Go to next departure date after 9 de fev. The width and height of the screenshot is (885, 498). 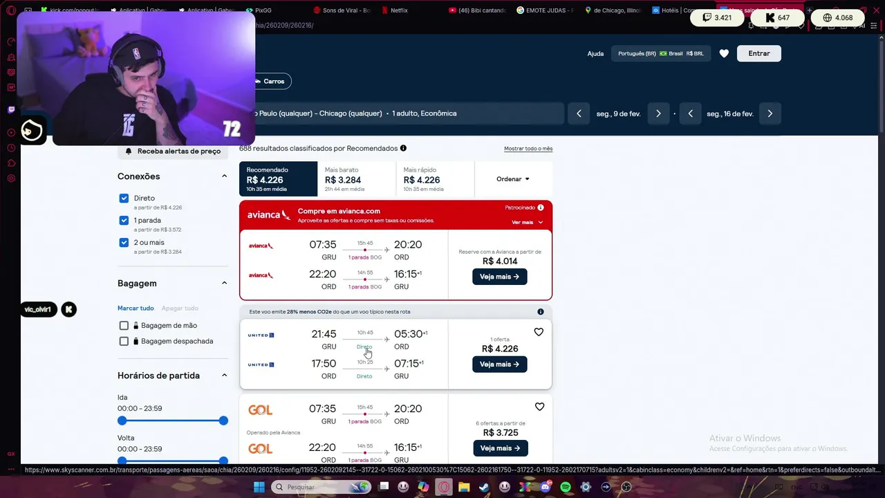[658, 113]
